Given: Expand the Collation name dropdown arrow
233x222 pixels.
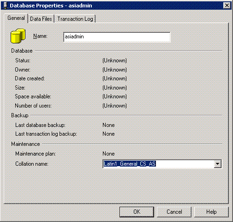Looking at the screenshot, I should coord(217,164).
